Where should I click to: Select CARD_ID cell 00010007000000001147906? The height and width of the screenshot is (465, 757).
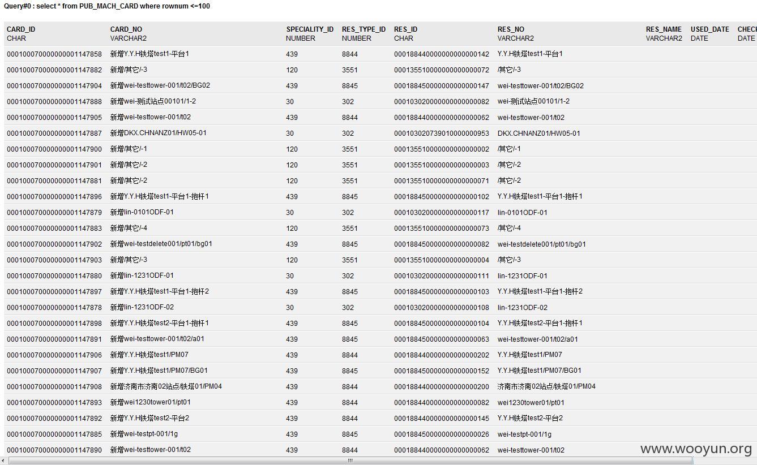click(x=54, y=355)
